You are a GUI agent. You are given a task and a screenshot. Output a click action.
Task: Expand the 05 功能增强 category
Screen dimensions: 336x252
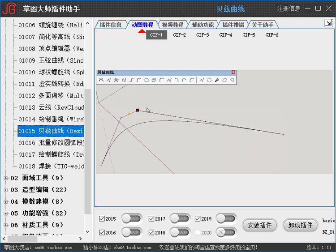click(6, 214)
